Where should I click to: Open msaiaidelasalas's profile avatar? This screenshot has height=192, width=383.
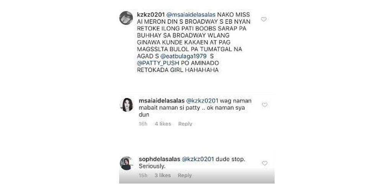tap(127, 105)
